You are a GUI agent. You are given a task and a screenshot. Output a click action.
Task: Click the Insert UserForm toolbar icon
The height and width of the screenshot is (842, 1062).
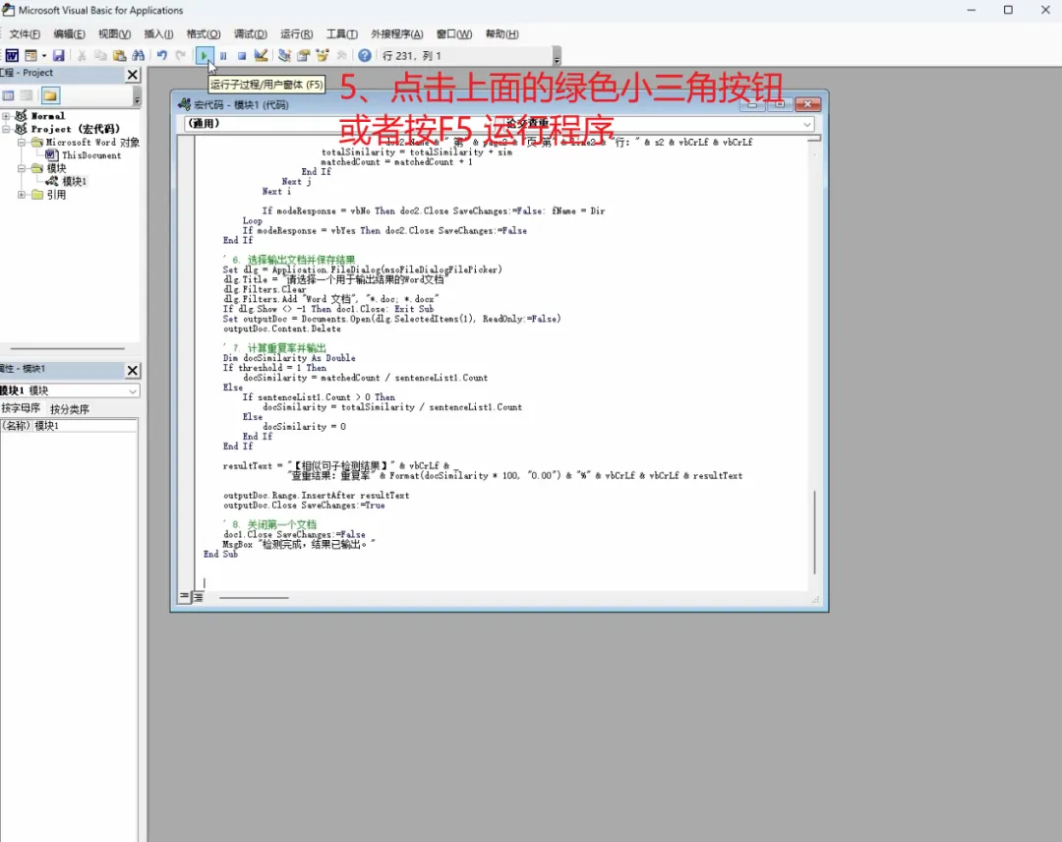31,55
